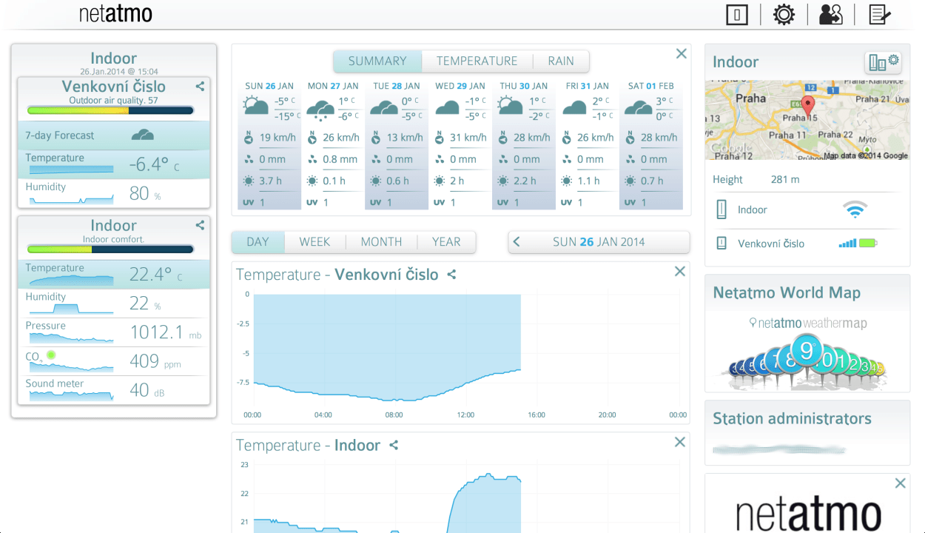The width and height of the screenshot is (925, 533).
Task: Share the Temperature Venkovní číslo graph
Action: [451, 275]
